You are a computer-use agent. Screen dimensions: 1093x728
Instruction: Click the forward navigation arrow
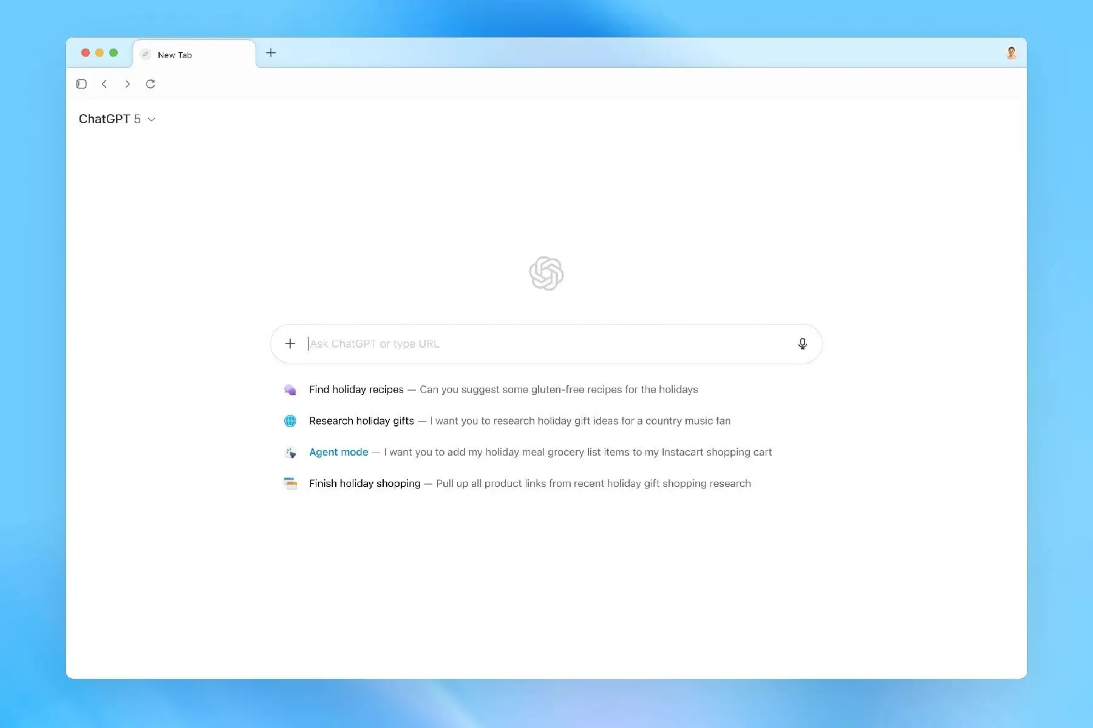coord(128,84)
